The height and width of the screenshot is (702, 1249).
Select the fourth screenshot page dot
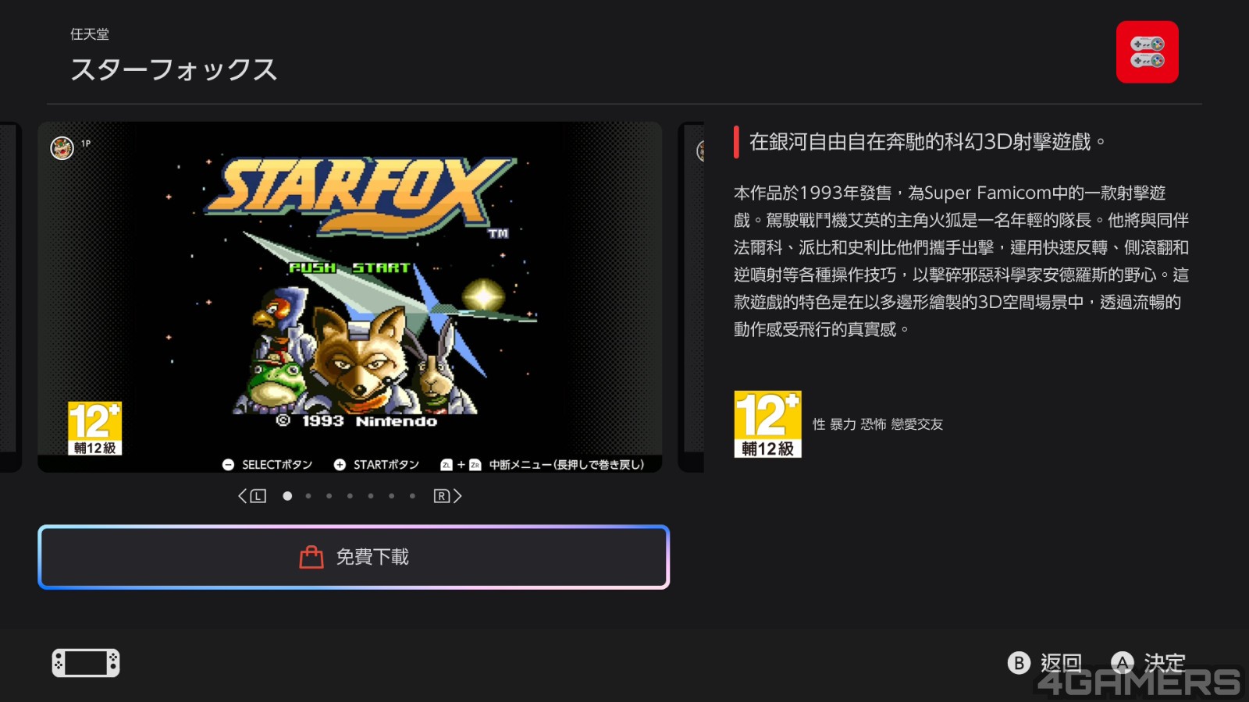click(x=350, y=496)
